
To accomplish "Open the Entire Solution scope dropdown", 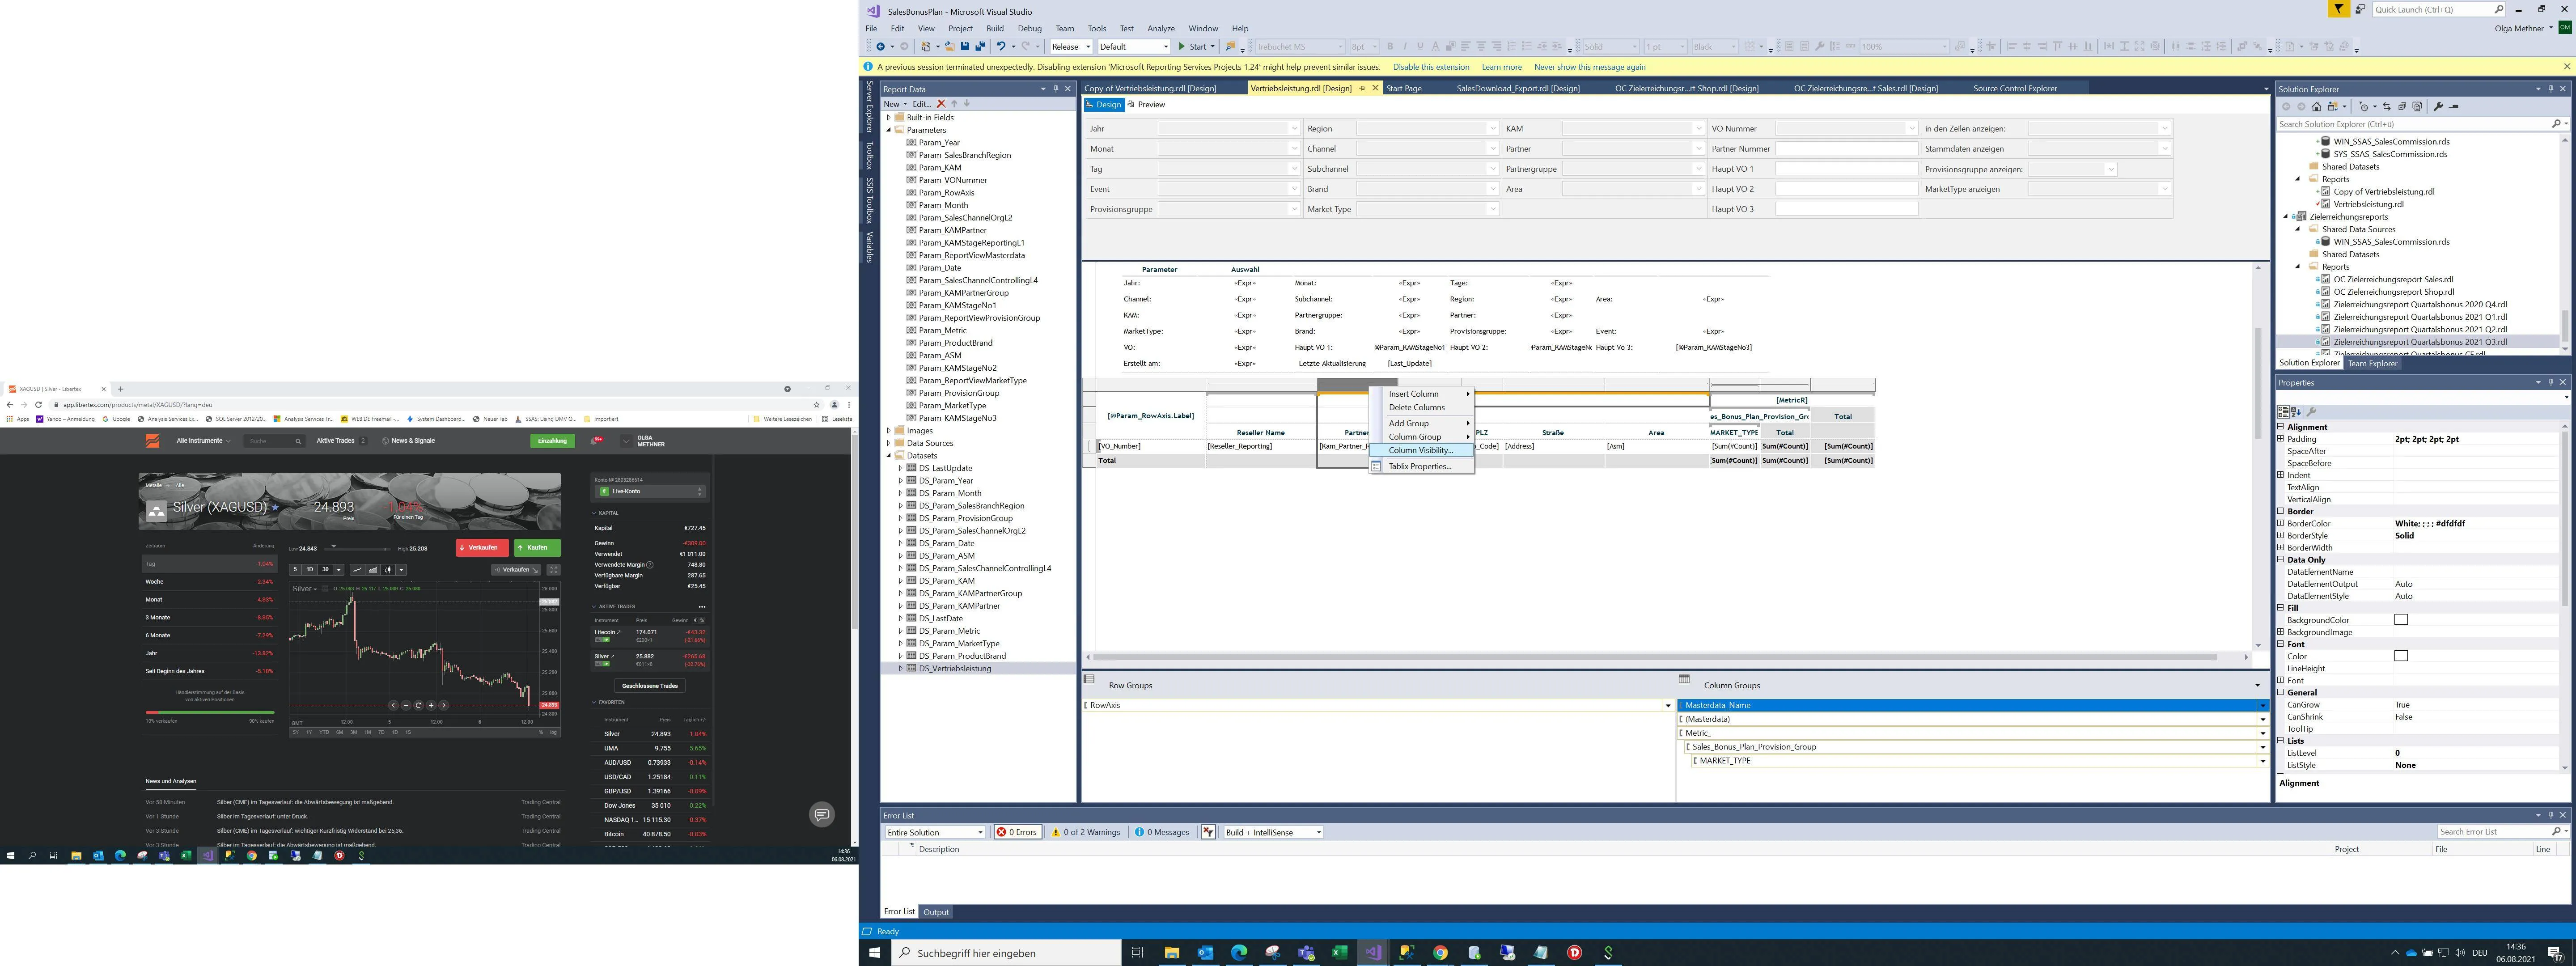I will click(x=935, y=832).
